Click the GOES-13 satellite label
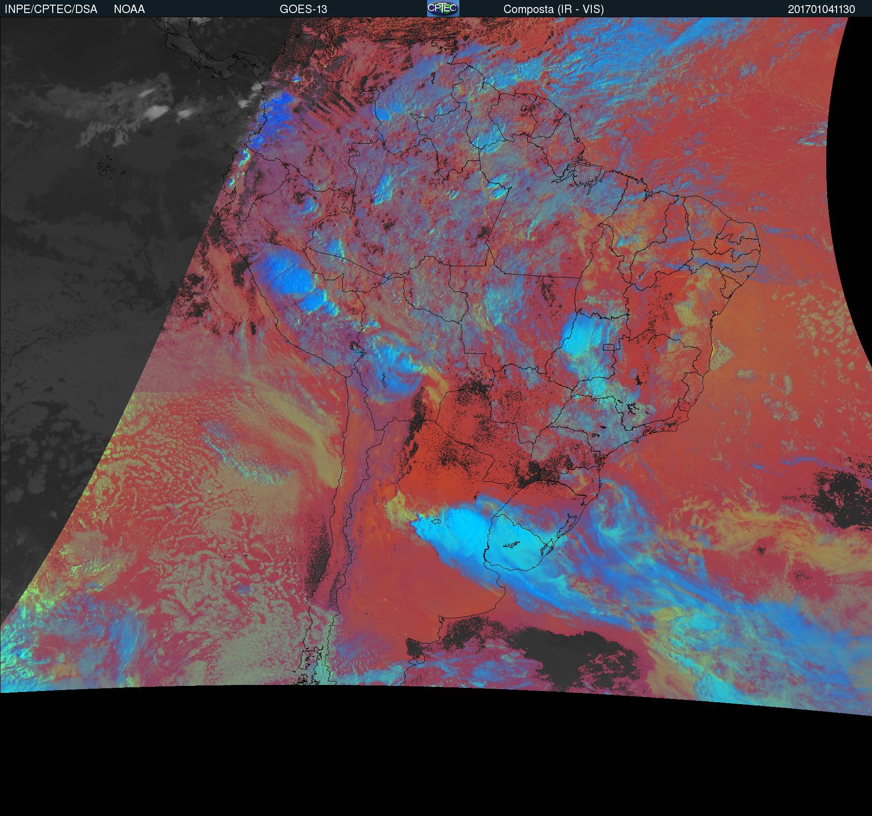 303,9
